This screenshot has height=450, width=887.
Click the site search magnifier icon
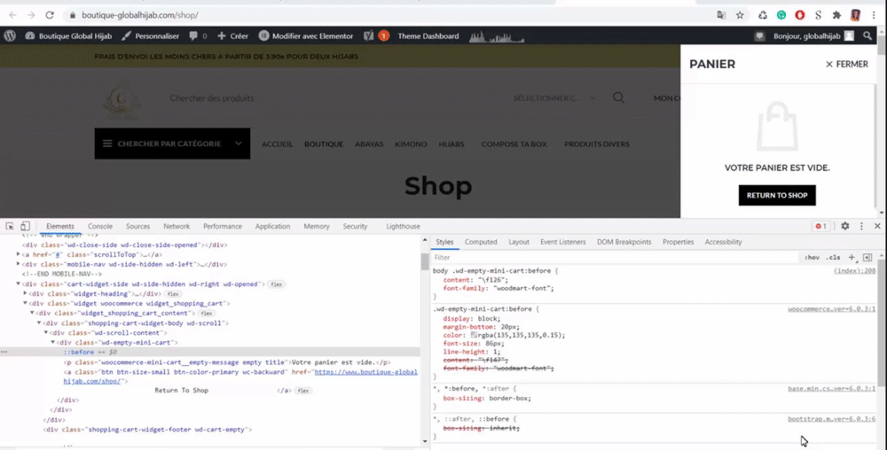click(619, 97)
